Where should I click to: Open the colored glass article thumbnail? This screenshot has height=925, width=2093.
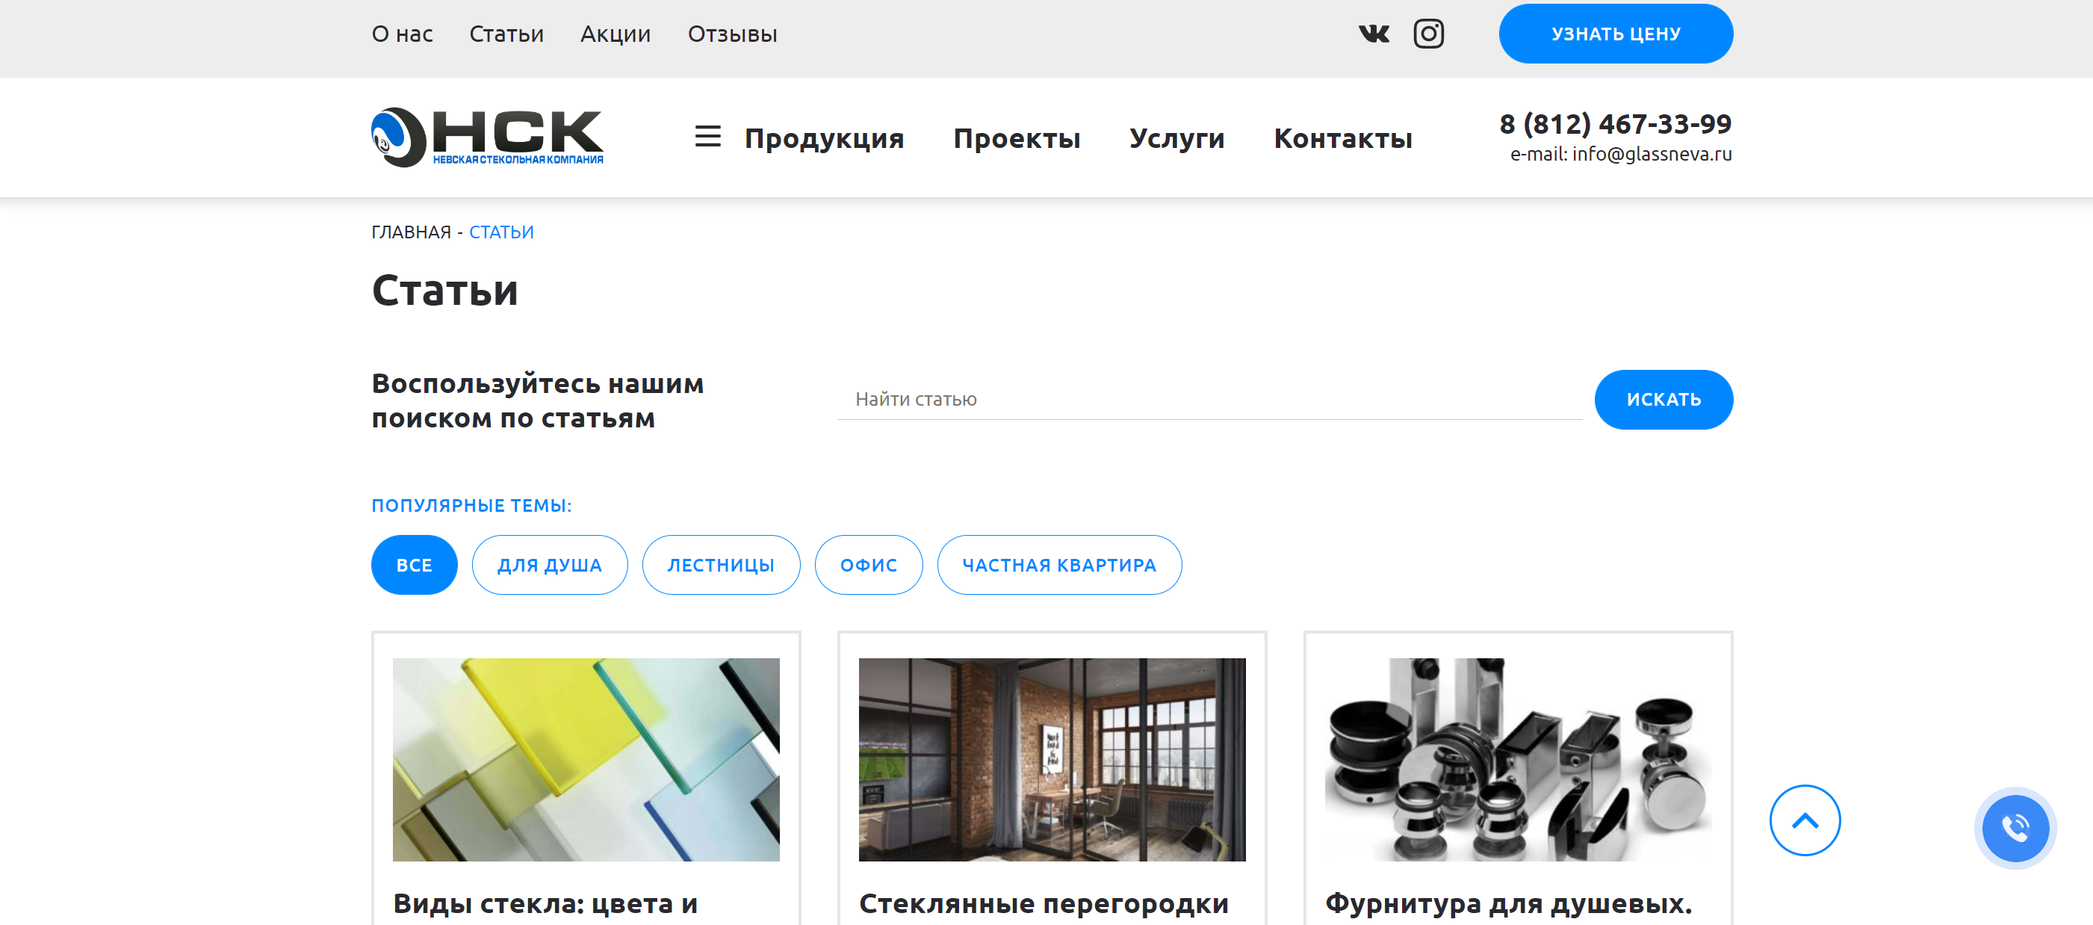(586, 759)
